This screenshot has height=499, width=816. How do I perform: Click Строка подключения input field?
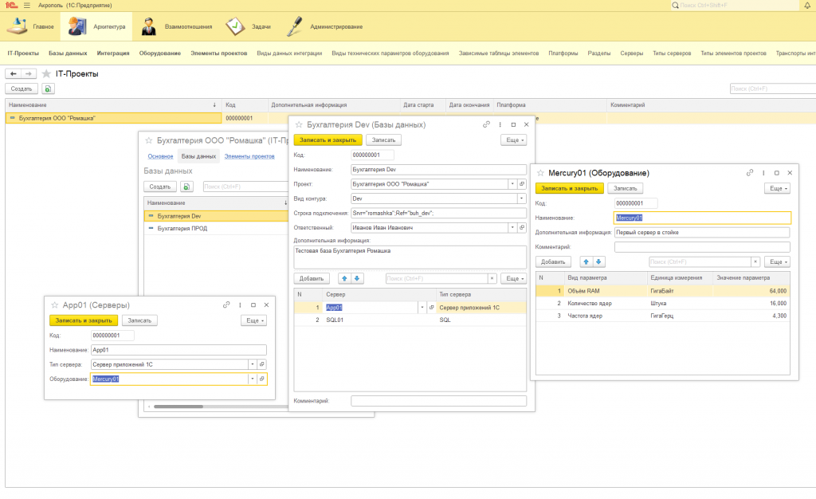pyautogui.click(x=438, y=214)
